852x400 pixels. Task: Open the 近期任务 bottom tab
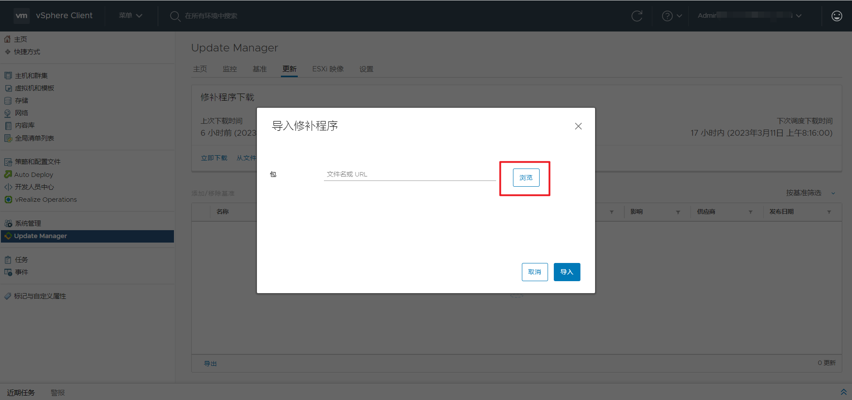[21, 392]
